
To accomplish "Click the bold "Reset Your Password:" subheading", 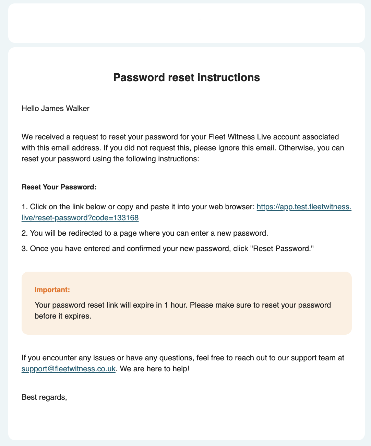I will pos(59,187).
